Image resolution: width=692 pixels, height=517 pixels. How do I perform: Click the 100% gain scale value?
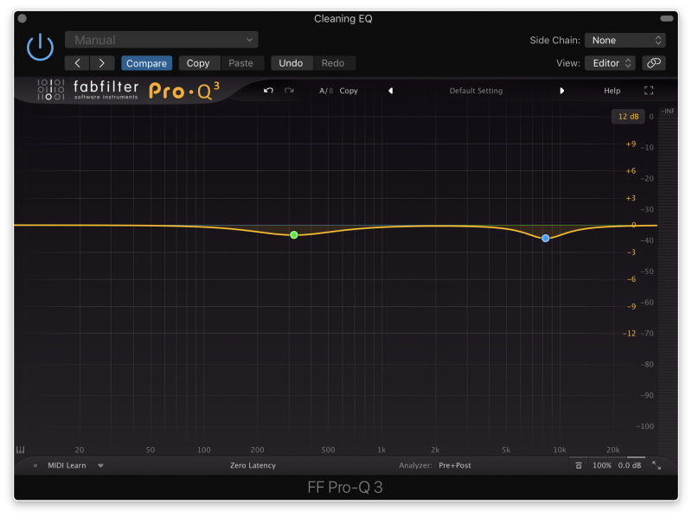pos(602,465)
